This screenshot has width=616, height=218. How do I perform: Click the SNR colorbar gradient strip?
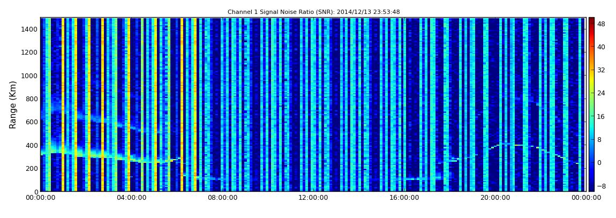tap(591, 104)
